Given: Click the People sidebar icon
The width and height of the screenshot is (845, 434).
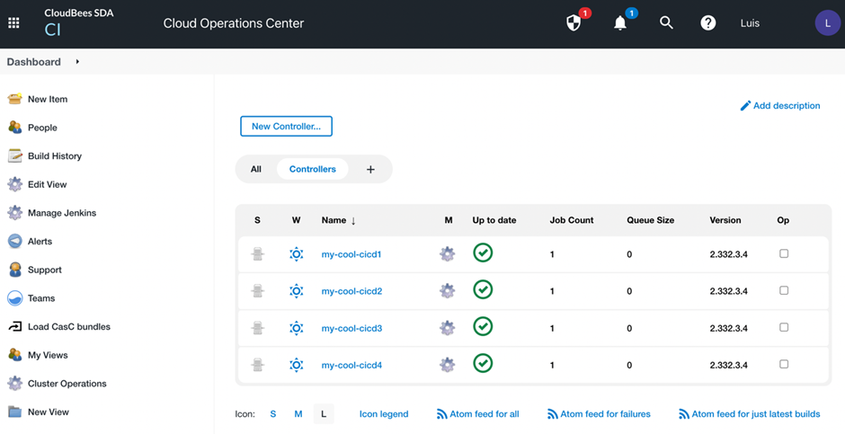Looking at the screenshot, I should (x=14, y=128).
